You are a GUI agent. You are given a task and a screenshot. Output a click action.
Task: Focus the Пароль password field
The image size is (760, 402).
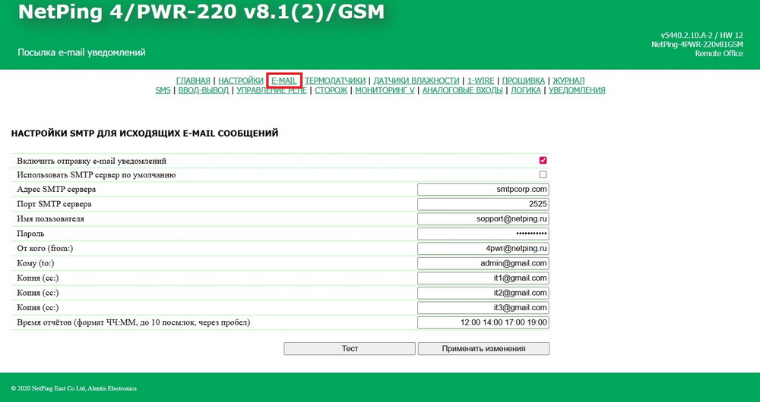pyautogui.click(x=483, y=234)
